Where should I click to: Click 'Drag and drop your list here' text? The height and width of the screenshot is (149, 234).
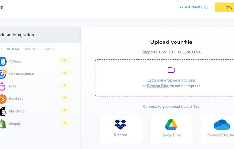pyautogui.click(x=171, y=80)
